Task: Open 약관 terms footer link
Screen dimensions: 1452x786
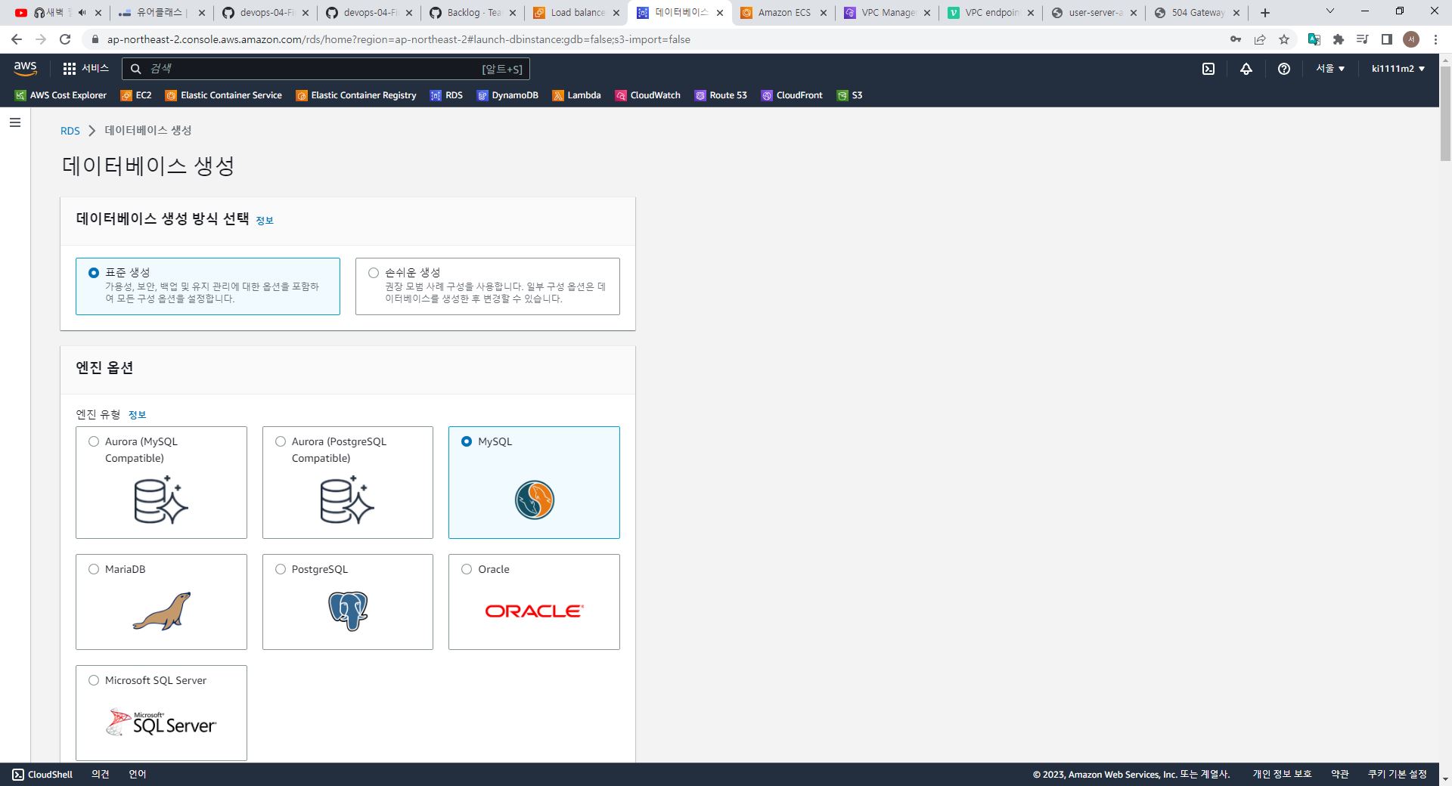Action: (x=1340, y=775)
